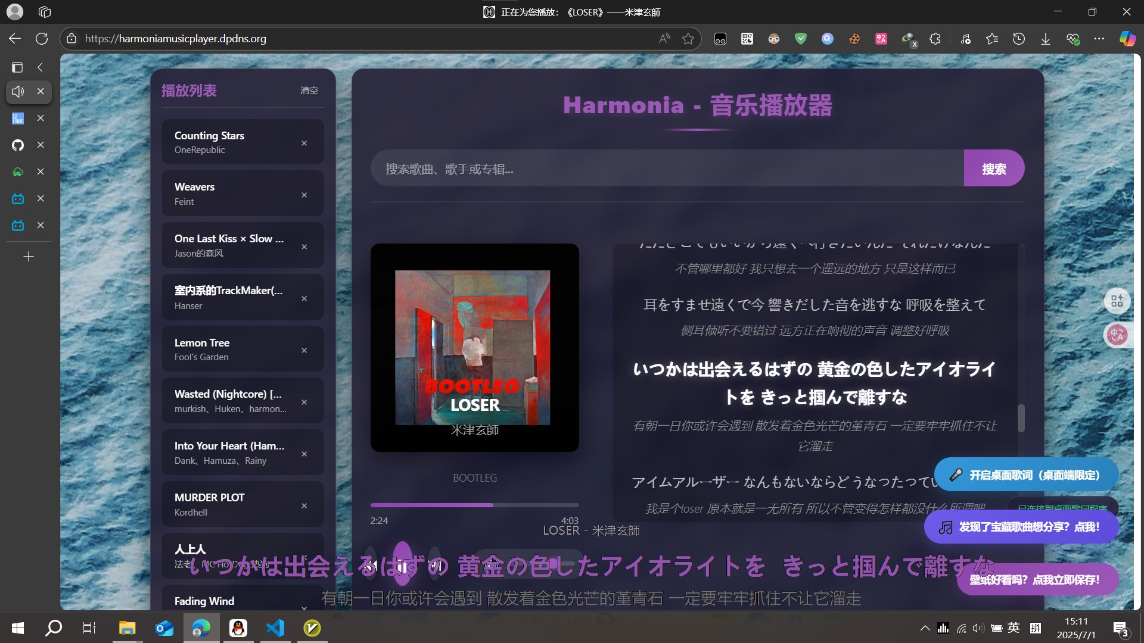Open the pink translate extension icon
This screenshot has height=643, width=1144.
click(x=881, y=39)
